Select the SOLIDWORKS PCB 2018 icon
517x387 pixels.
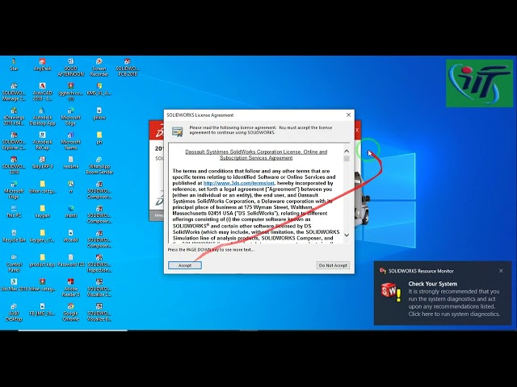(x=128, y=68)
